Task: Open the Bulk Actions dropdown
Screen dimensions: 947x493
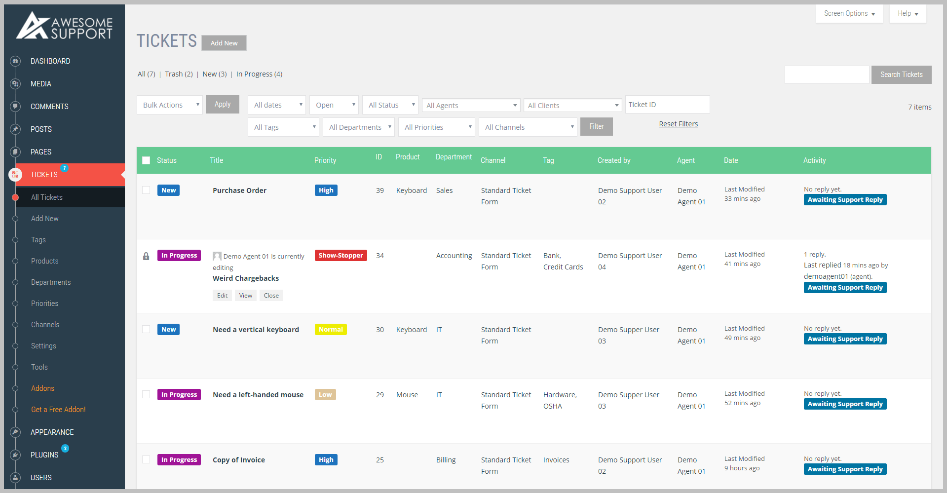Action: pyautogui.click(x=170, y=105)
